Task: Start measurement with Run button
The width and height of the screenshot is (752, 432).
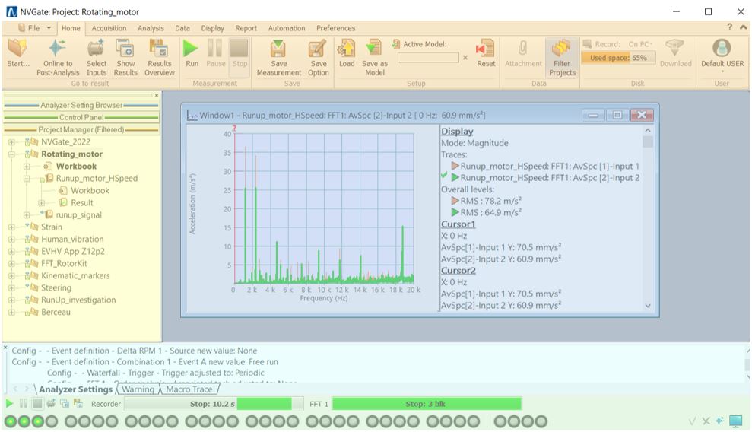Action: (x=192, y=53)
